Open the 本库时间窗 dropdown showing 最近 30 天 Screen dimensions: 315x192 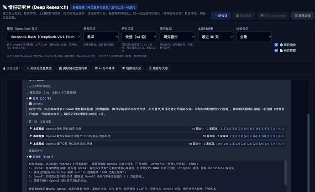click(215, 37)
